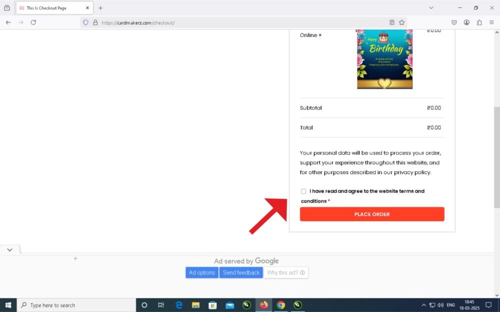Expand the list all tabs dropdown
The image size is (500, 312).
coord(431,8)
